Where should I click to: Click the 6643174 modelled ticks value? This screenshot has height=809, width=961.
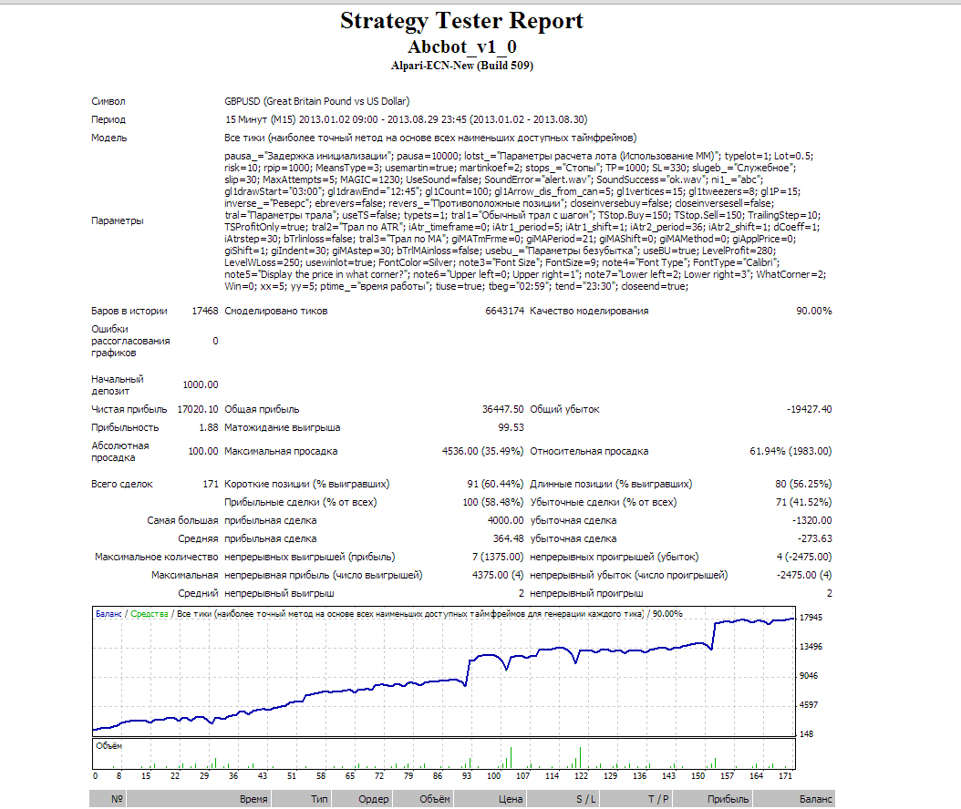[504, 311]
